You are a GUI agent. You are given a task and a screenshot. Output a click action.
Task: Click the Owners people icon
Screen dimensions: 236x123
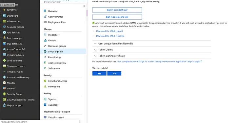45,40
